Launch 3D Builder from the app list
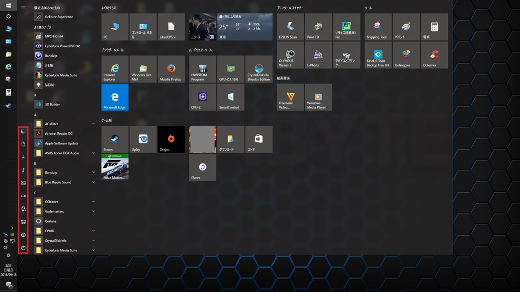The width and height of the screenshot is (520, 292). (64, 104)
